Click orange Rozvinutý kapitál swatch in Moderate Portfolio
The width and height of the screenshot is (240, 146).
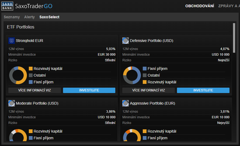point(31,131)
